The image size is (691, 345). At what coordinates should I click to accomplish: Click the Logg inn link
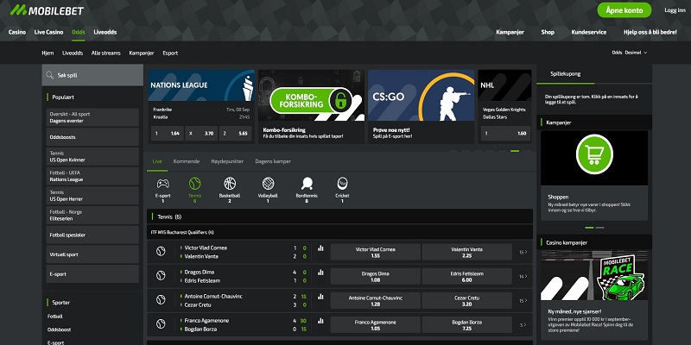[675, 10]
